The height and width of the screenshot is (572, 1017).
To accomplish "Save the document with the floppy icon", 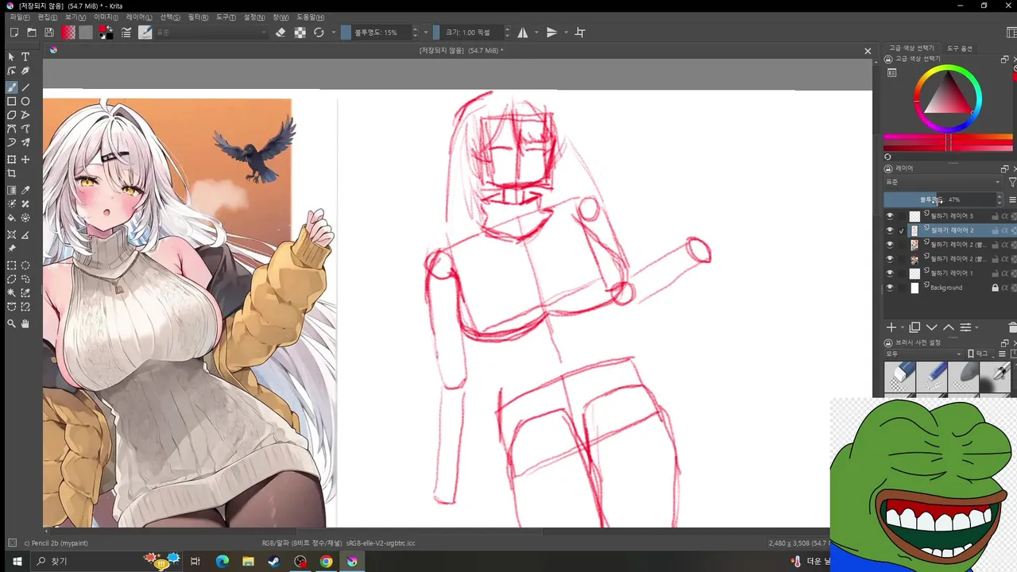I will 49,33.
